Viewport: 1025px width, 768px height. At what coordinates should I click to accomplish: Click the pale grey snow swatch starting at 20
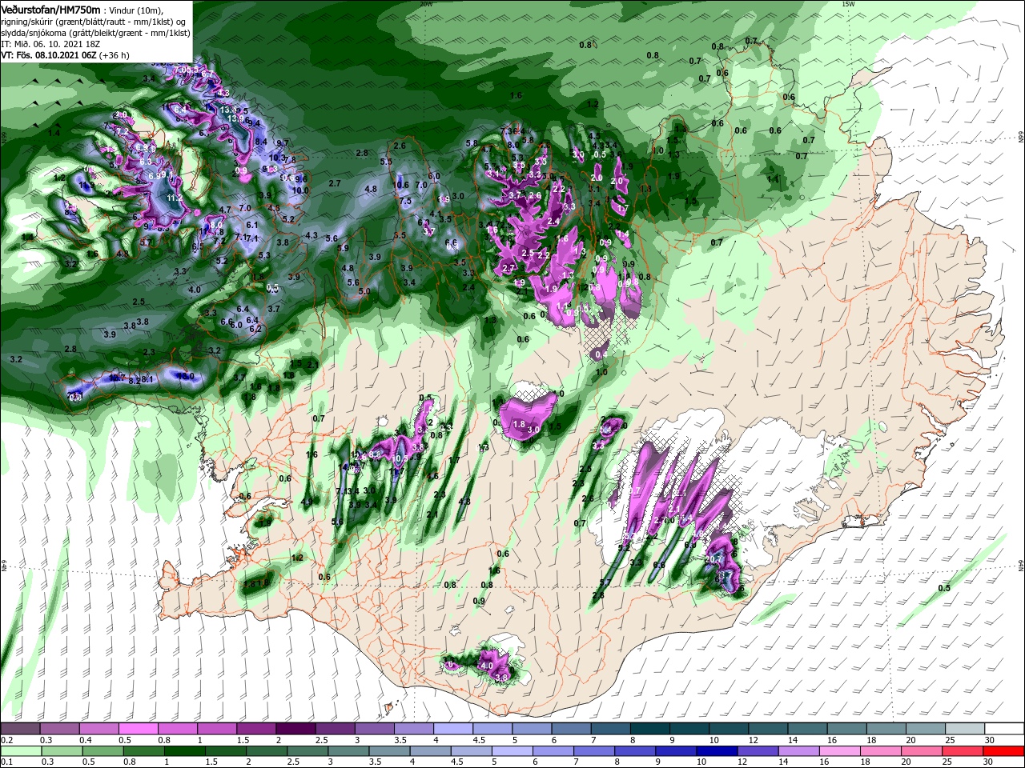(x=925, y=729)
